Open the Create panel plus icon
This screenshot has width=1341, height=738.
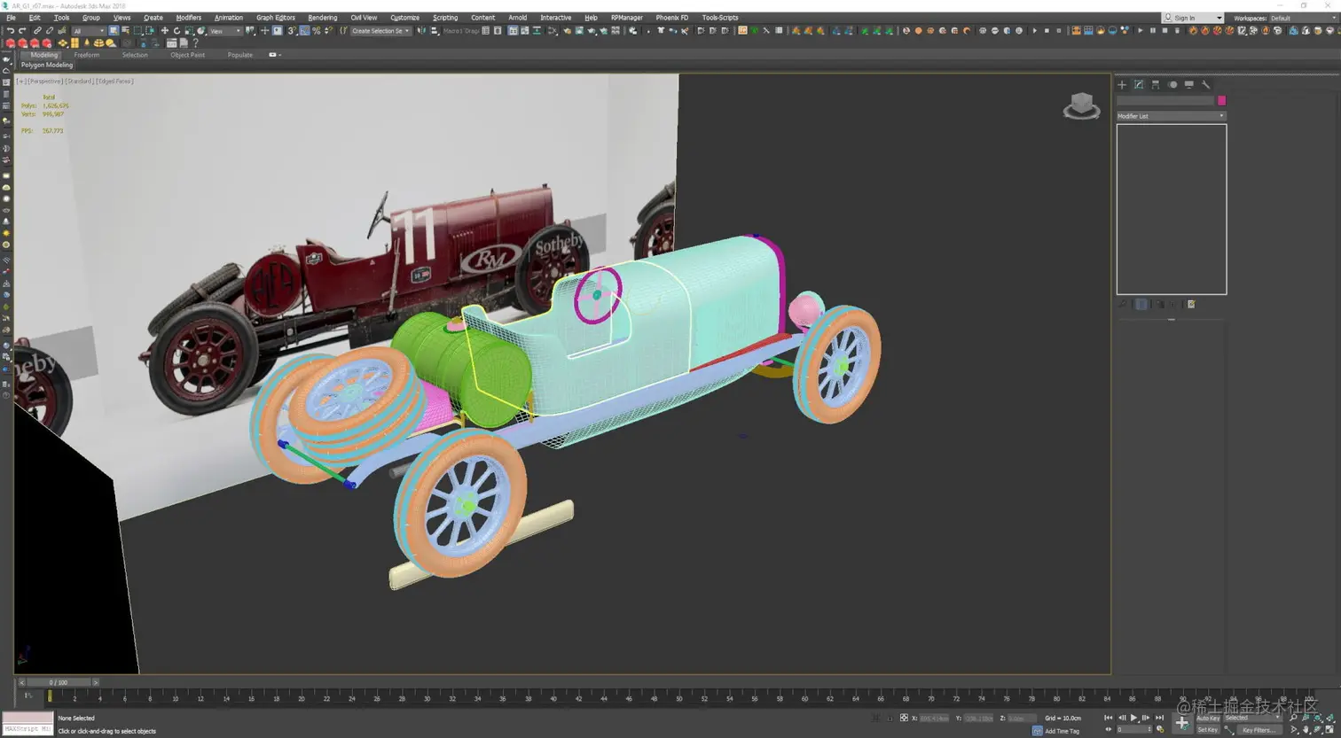1122,85
